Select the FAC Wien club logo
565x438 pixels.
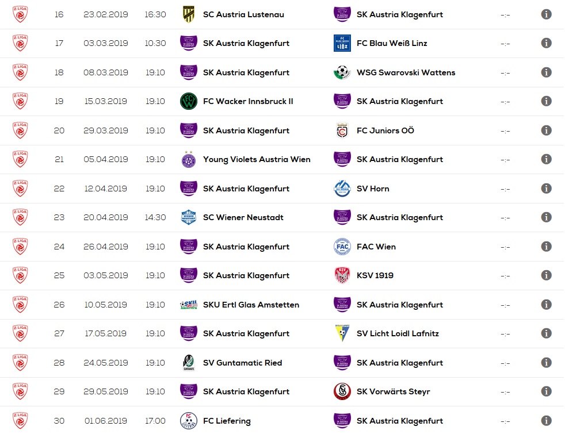[x=342, y=247]
